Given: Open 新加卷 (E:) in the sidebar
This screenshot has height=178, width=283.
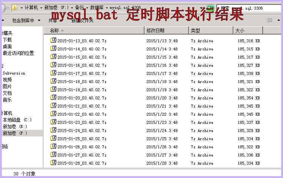Looking at the screenshot, I should click(15, 126).
